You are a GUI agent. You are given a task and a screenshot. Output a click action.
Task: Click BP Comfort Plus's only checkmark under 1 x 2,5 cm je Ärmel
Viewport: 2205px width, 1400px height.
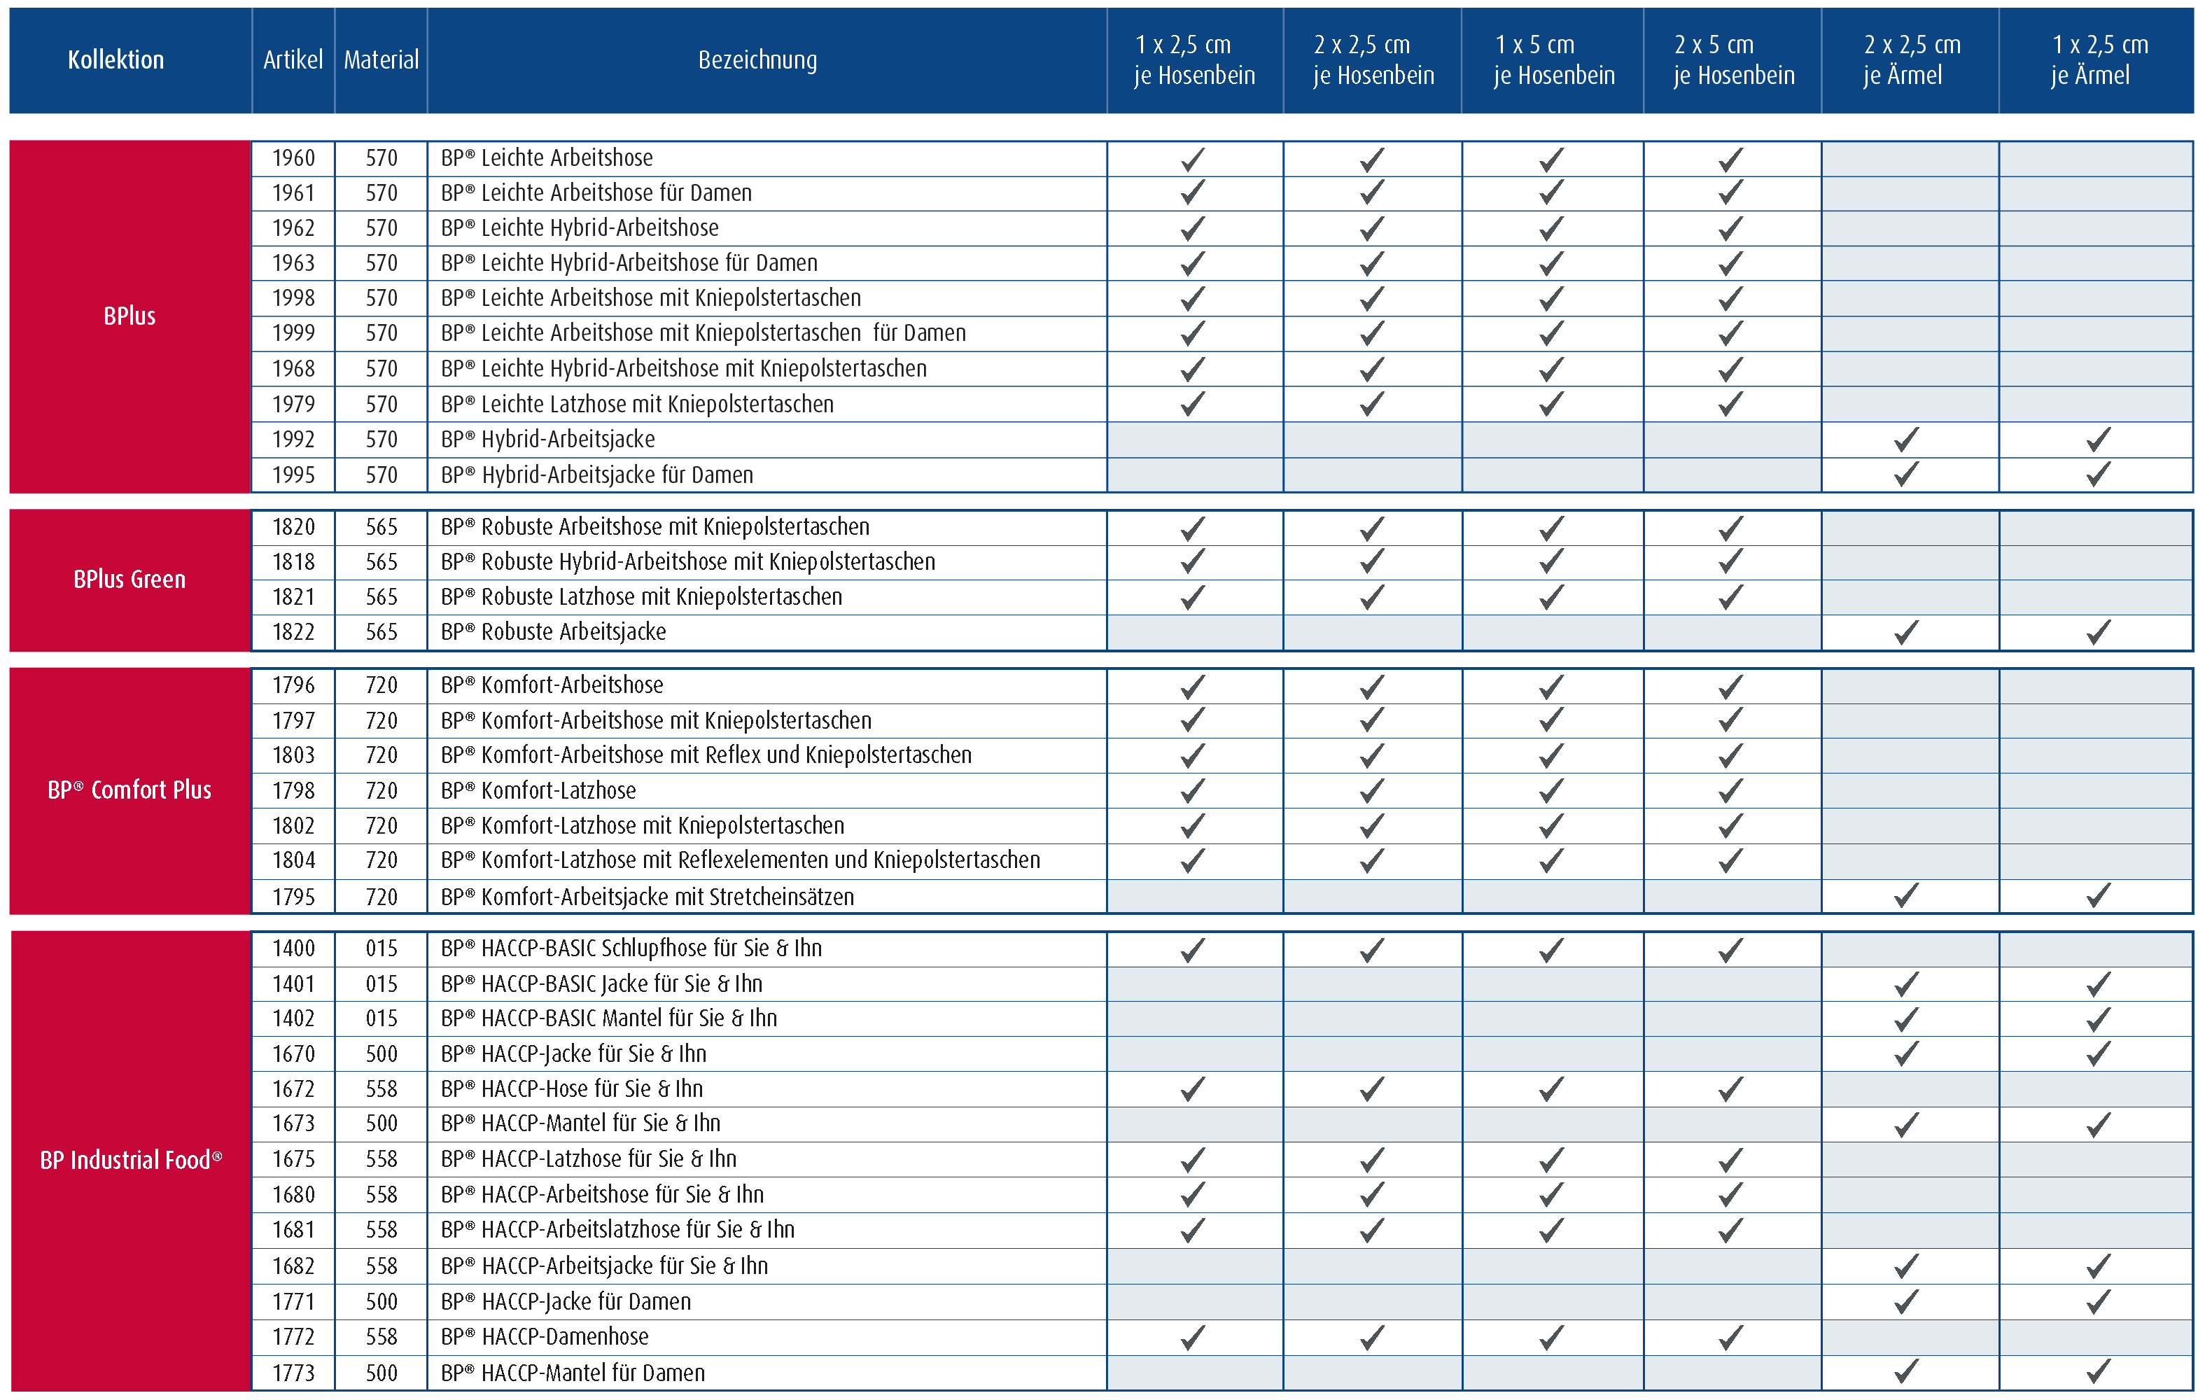[x=2095, y=895]
